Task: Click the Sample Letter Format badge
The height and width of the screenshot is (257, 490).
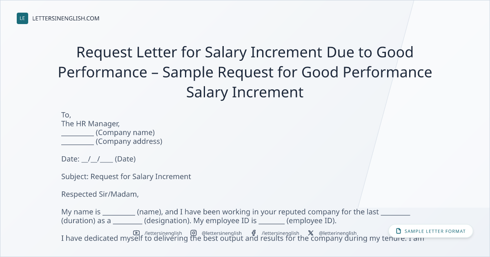Action: 431,231
